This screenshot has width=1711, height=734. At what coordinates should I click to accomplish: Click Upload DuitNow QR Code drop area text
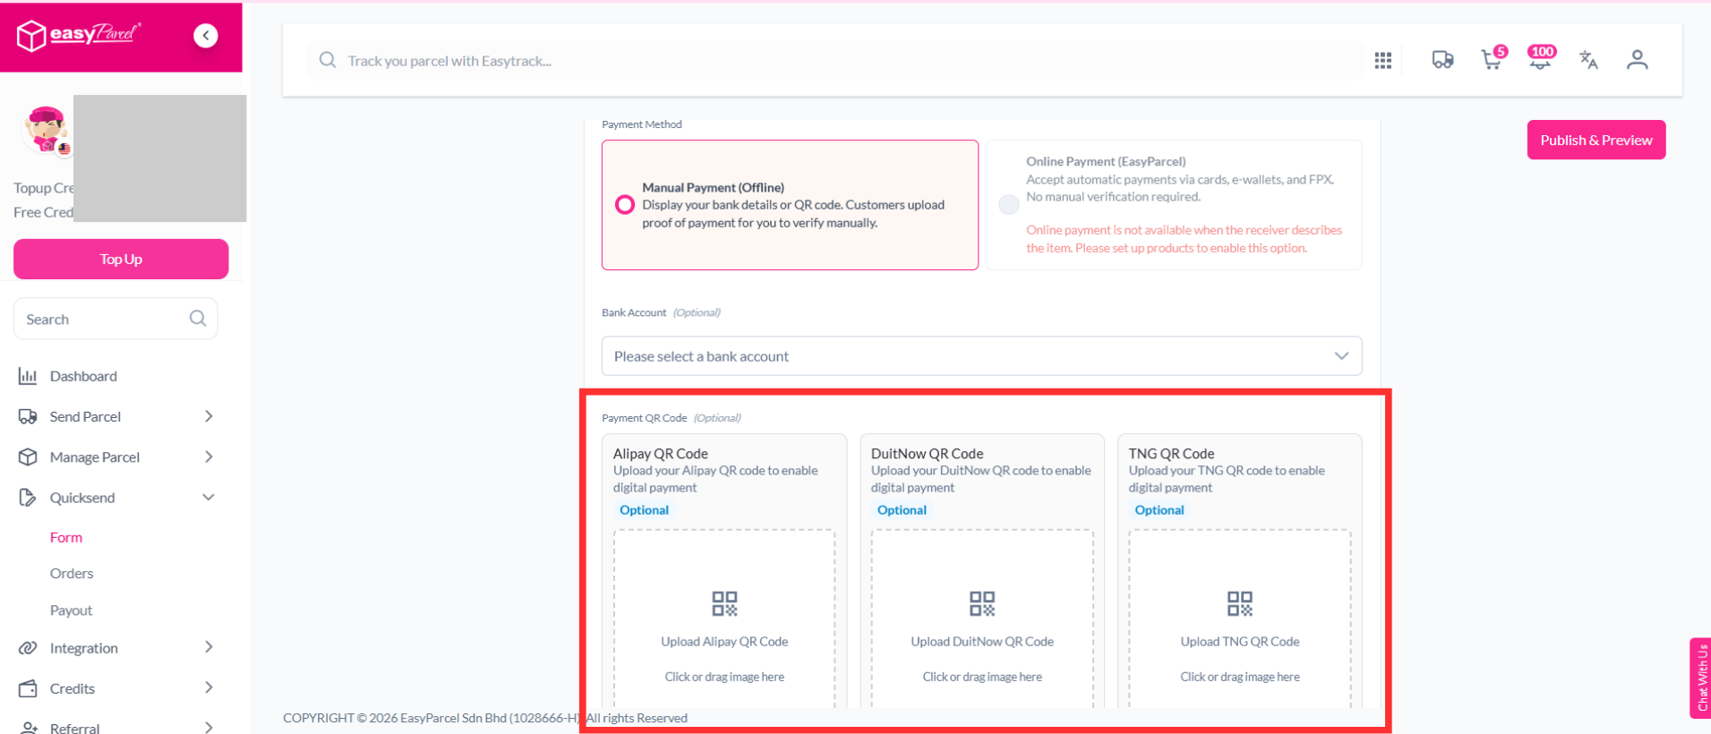pos(982,642)
